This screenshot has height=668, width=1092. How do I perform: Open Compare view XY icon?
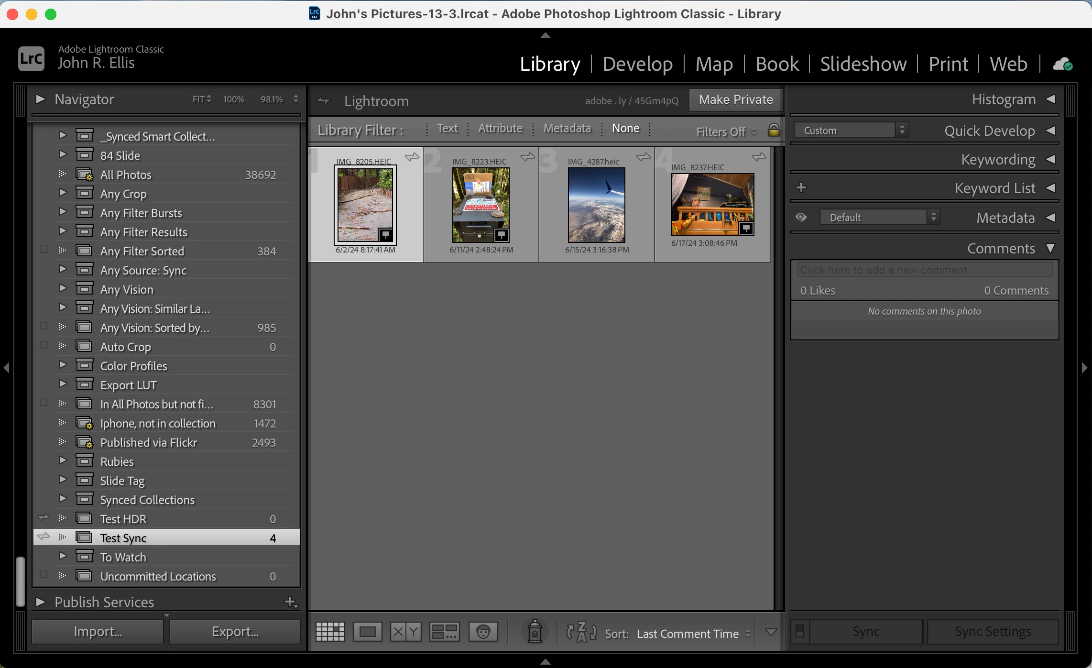[x=405, y=632]
